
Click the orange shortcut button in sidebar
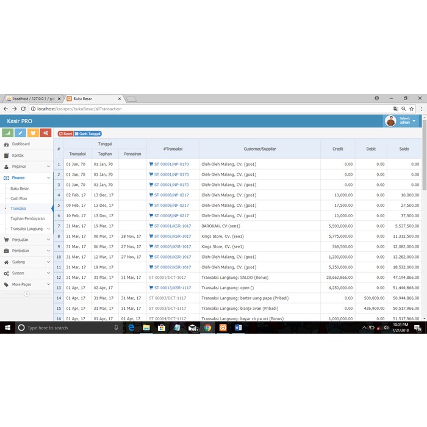(x=33, y=133)
